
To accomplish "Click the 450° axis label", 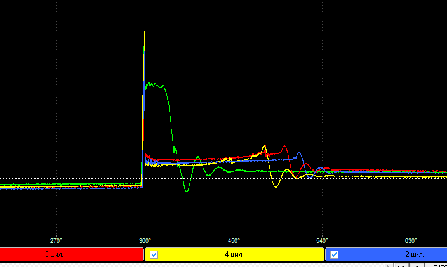I will [x=234, y=241].
